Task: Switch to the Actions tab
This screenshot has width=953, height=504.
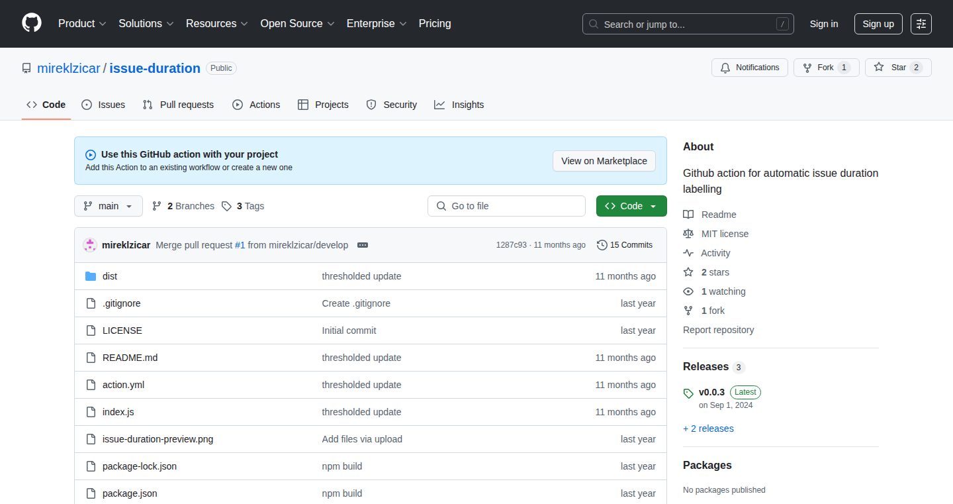Action: click(x=256, y=105)
